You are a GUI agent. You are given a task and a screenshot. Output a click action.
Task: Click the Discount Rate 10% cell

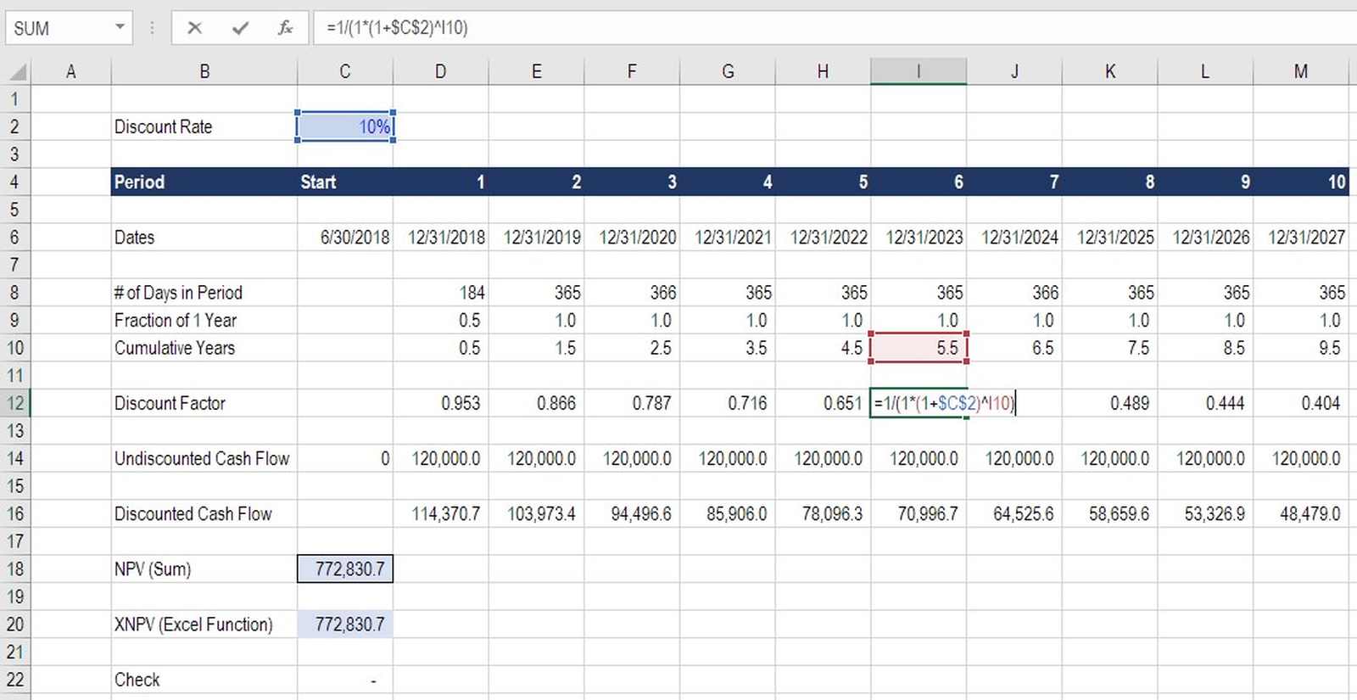click(345, 127)
